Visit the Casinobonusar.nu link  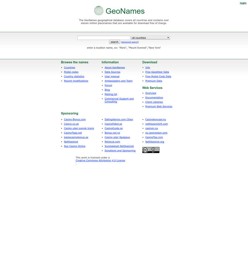(155, 120)
